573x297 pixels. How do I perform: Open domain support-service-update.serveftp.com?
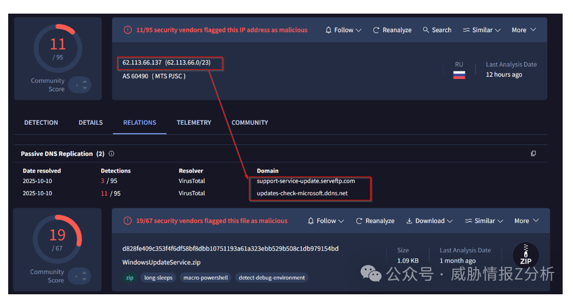tap(306, 181)
